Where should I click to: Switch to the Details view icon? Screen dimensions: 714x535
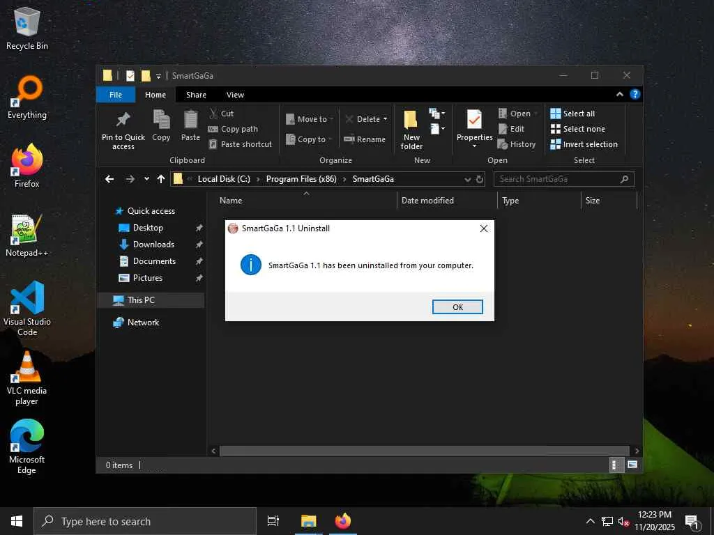coord(616,465)
